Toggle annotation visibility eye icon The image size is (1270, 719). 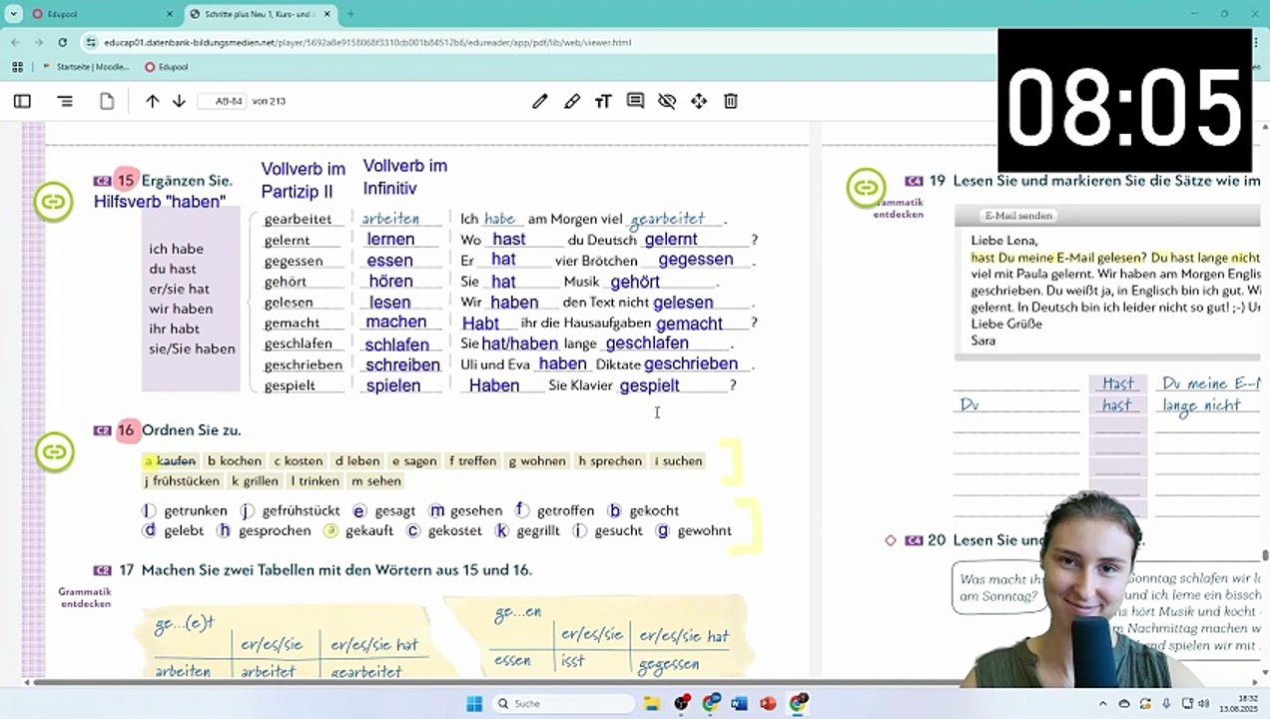[x=667, y=101]
